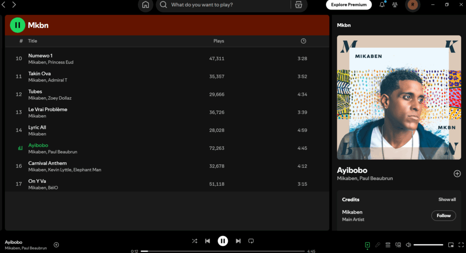Open artist Admiral T
466x253 pixels.
point(58,80)
